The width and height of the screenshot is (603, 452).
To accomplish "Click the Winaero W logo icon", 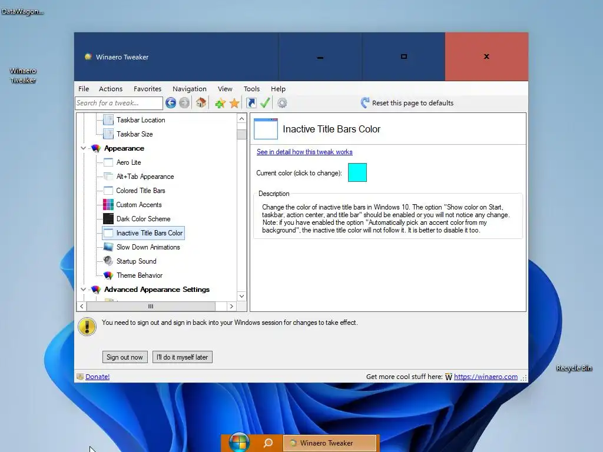I will tap(448, 377).
